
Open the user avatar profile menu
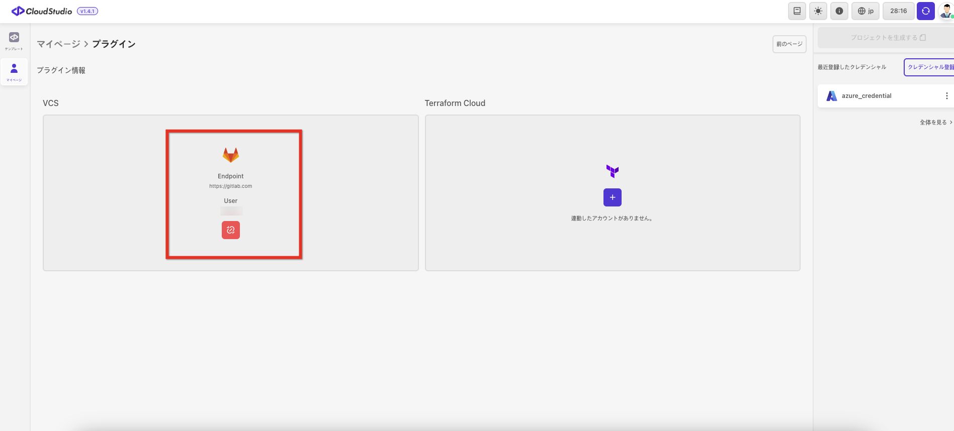[x=946, y=11]
